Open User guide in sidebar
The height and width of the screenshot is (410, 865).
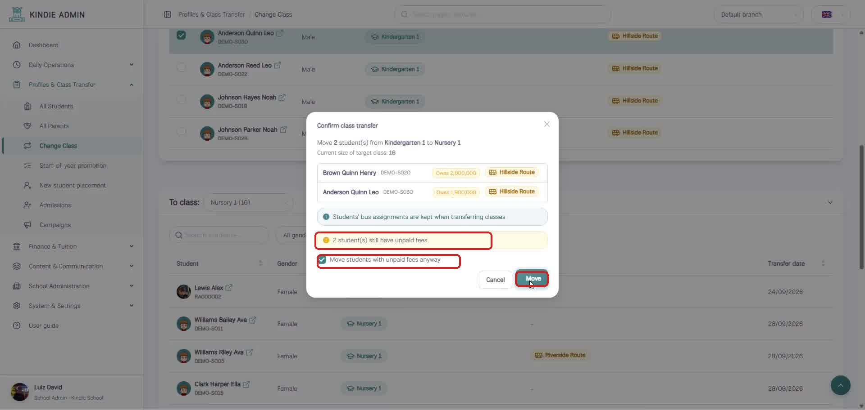(x=72, y=325)
